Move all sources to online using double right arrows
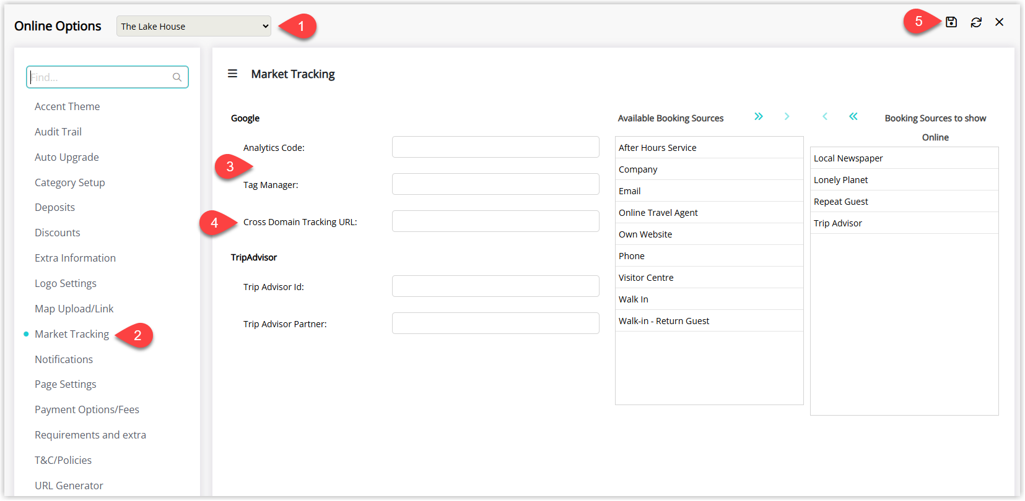 coord(759,116)
